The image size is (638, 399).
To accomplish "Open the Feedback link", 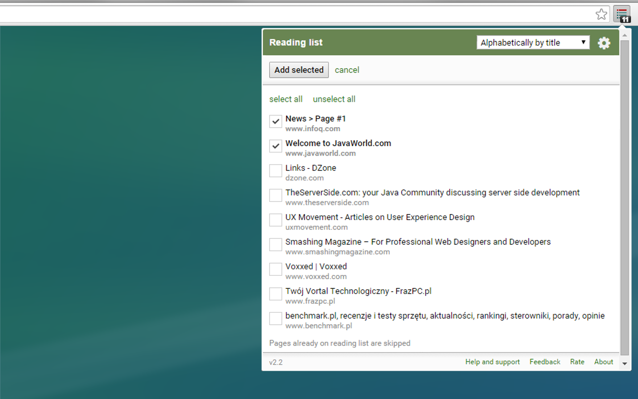I will tap(545, 362).
